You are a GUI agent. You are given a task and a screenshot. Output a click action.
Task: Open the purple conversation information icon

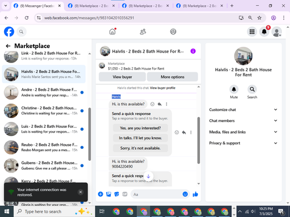tap(193, 51)
